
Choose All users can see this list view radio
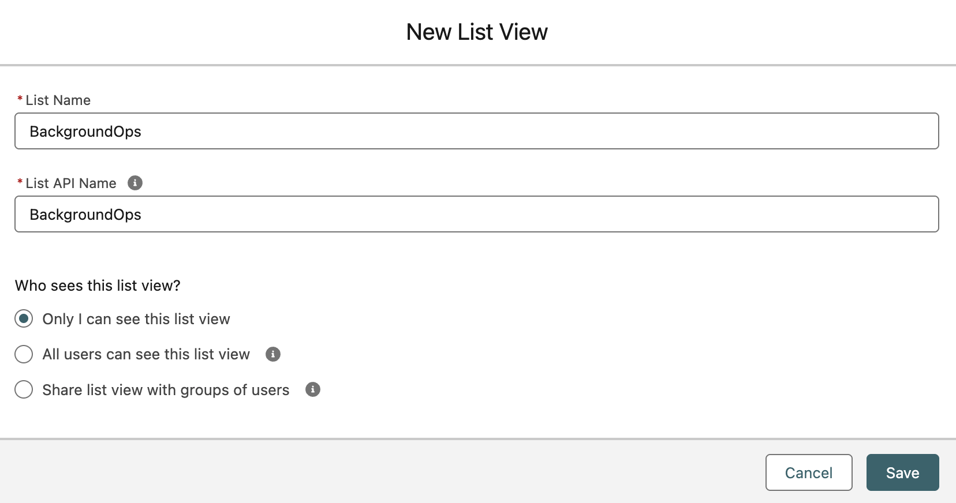pos(24,354)
